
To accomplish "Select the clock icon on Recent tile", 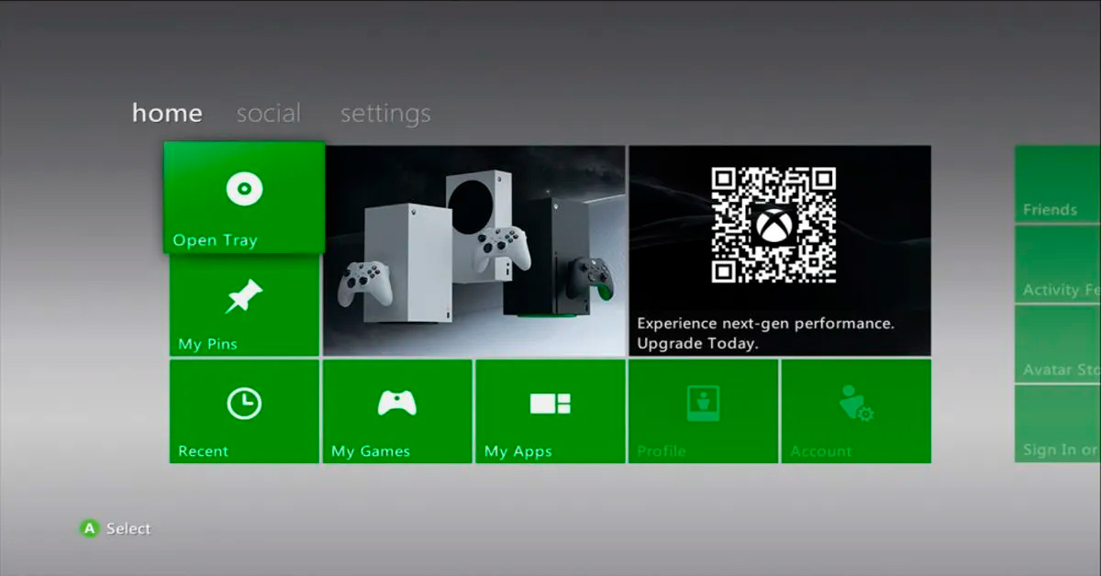I will pyautogui.click(x=244, y=404).
